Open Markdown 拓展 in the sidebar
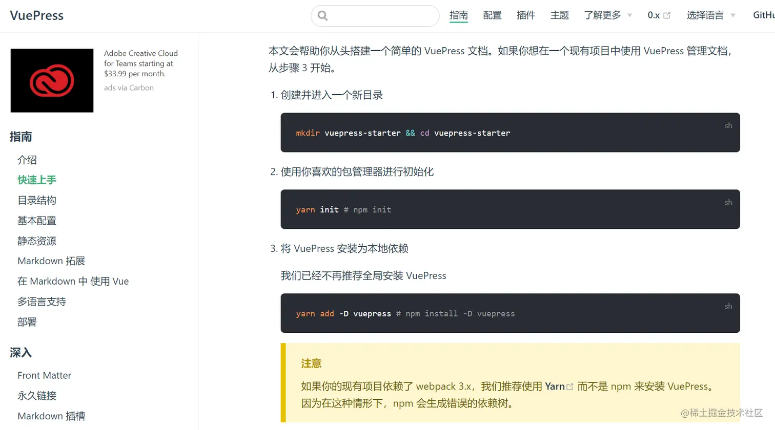Screen dimensions: 775x430 click(51, 261)
